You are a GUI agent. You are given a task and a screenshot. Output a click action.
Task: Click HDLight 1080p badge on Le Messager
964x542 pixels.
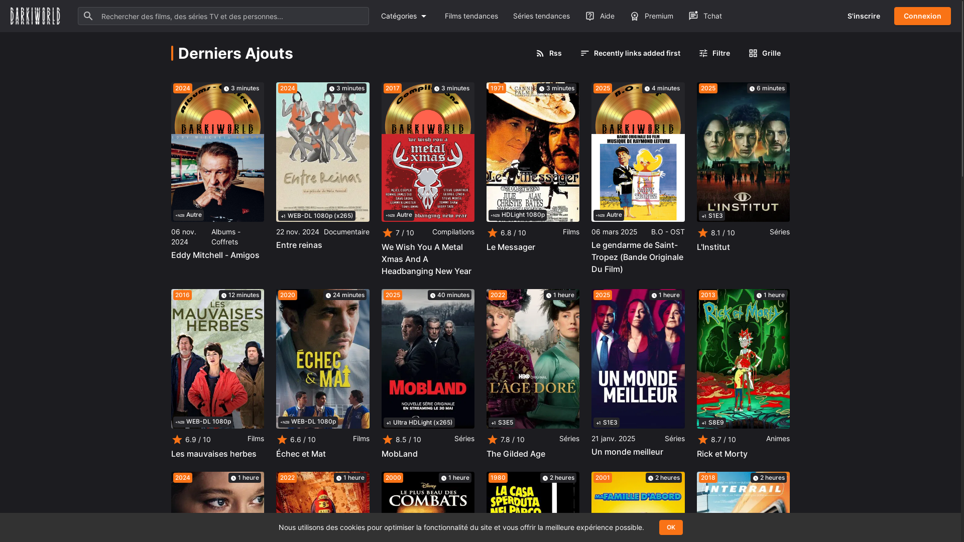tap(518, 215)
